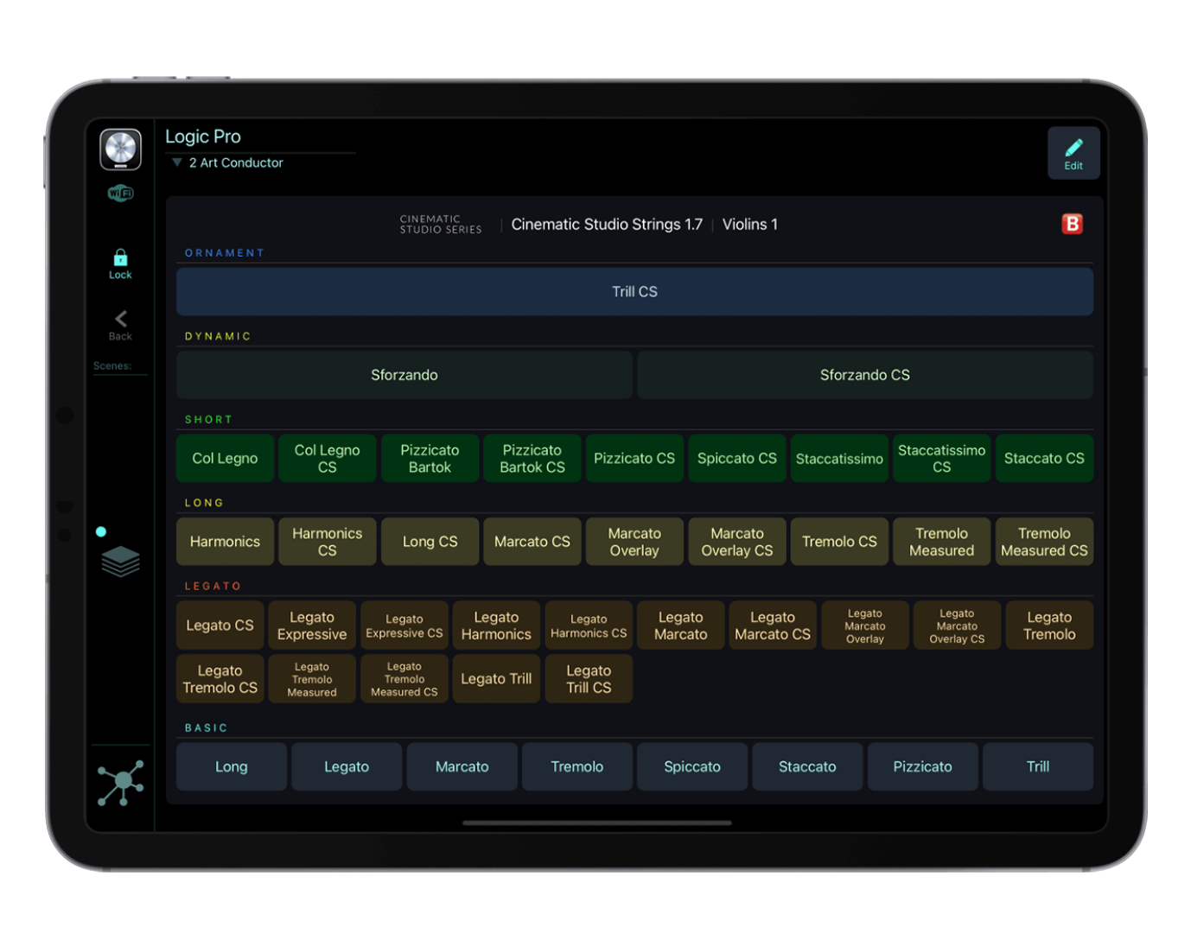The image size is (1191, 940).
Task: Open the network nodes icon
Action: pos(120,783)
